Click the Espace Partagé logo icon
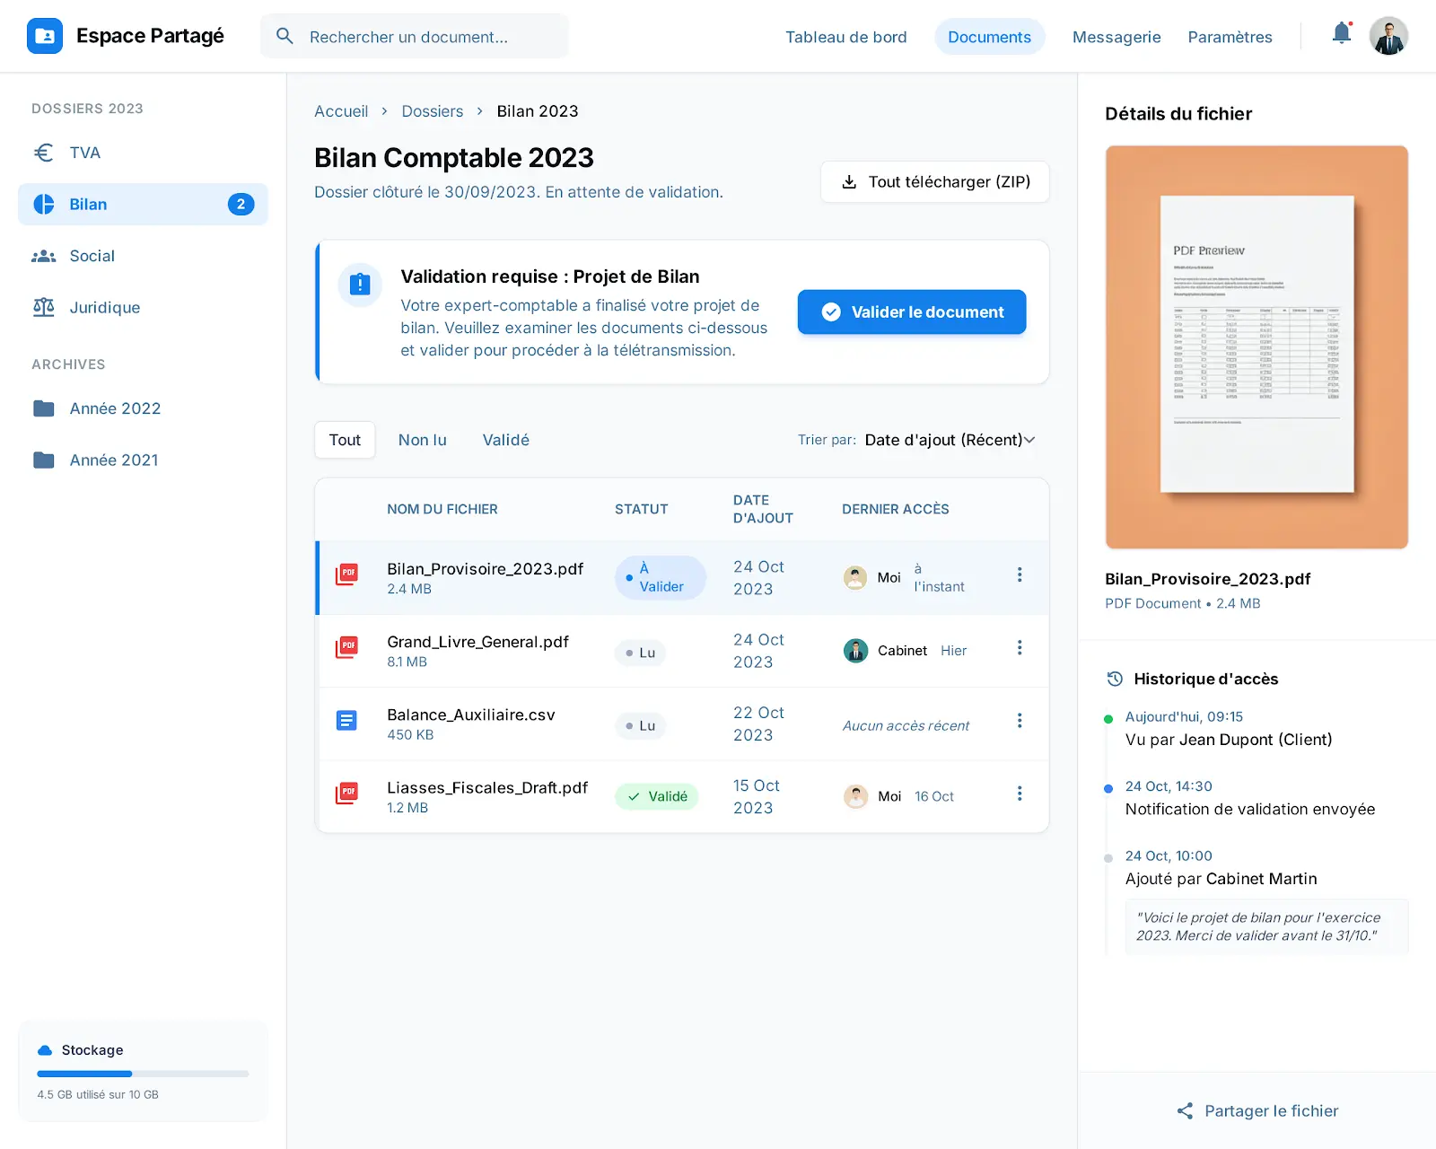The height and width of the screenshot is (1149, 1436). (45, 36)
